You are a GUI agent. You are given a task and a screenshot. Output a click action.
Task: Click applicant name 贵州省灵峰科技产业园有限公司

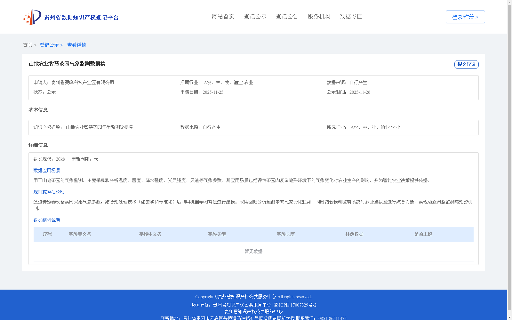coord(83,83)
